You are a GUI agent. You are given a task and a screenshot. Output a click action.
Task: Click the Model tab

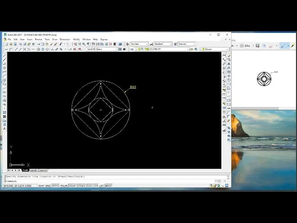point(26,171)
